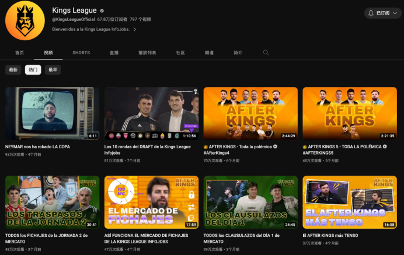Image resolution: width=404 pixels, height=255 pixels.
Task: Click the El AFTER KINGS más TENSO title
Action: (x=330, y=235)
